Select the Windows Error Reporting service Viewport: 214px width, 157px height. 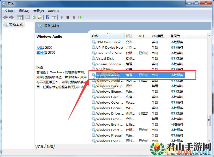tap(138, 119)
